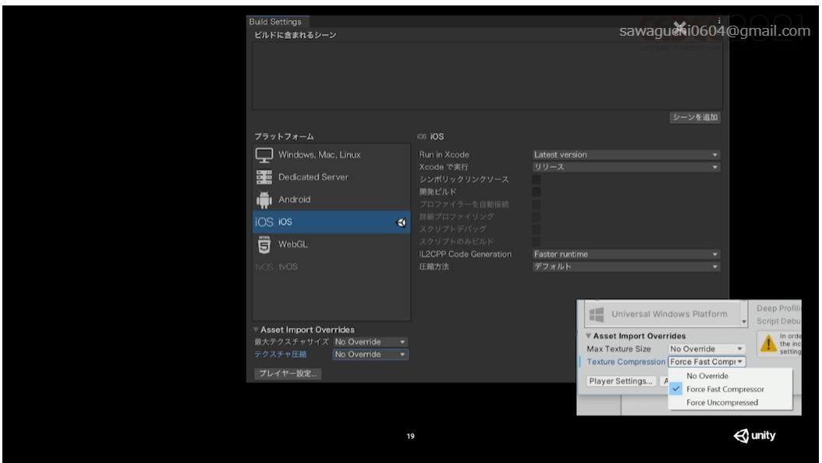Image resolution: width=822 pixels, height=463 pixels.
Task: Toggle the 詳細プロファイリング checkbox
Action: click(x=537, y=217)
